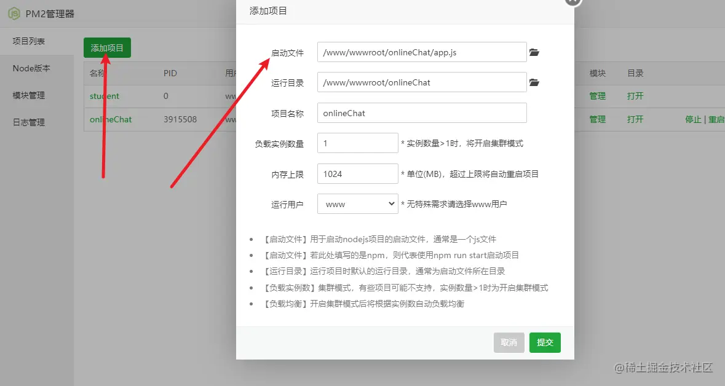Click the PM2管理器 title text

point(50,14)
